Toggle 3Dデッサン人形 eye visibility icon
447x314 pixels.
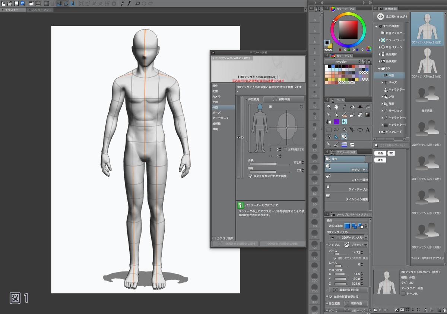[x=332, y=238]
